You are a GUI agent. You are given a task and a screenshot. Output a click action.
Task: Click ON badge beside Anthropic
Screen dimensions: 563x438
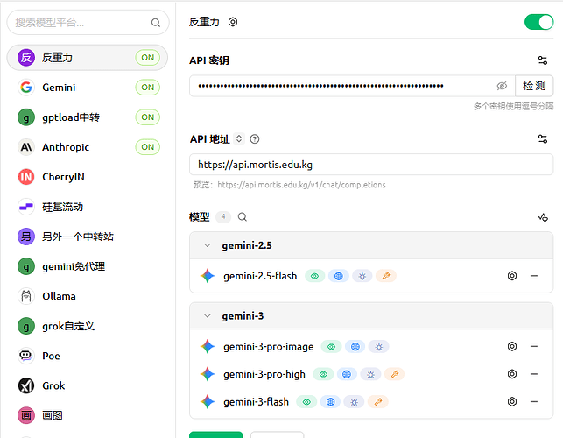[x=148, y=147]
